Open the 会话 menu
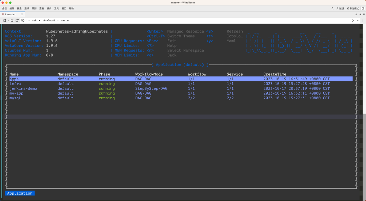The image size is (366, 201). 4,8
